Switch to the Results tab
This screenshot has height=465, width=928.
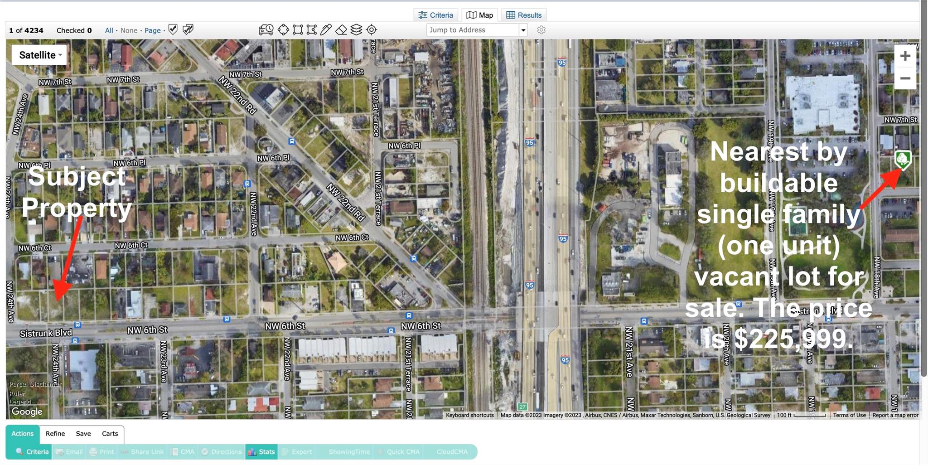coord(524,15)
